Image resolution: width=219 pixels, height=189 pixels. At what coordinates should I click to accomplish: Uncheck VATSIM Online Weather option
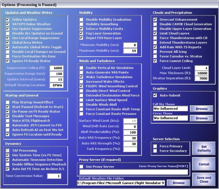click(8, 24)
